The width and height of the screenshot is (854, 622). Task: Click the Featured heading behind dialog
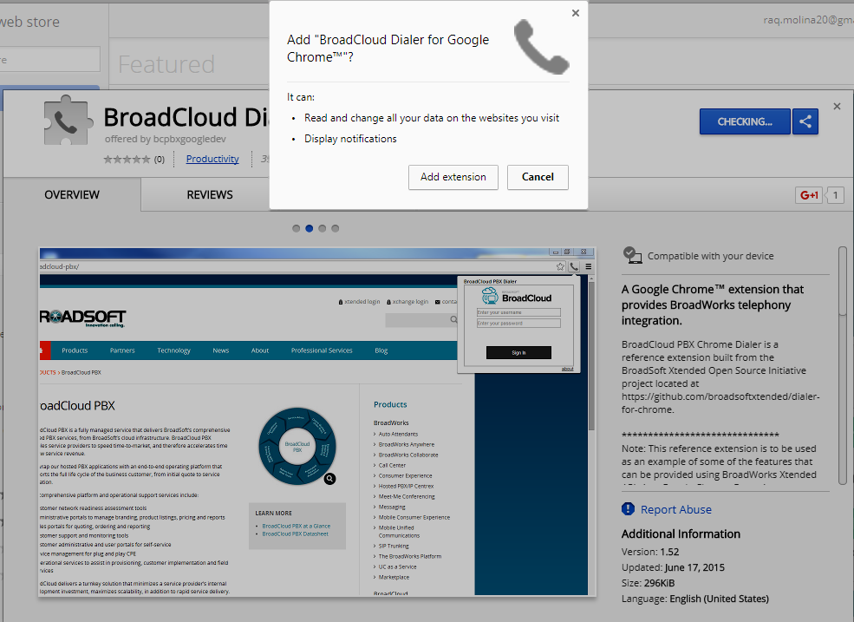pos(166,64)
